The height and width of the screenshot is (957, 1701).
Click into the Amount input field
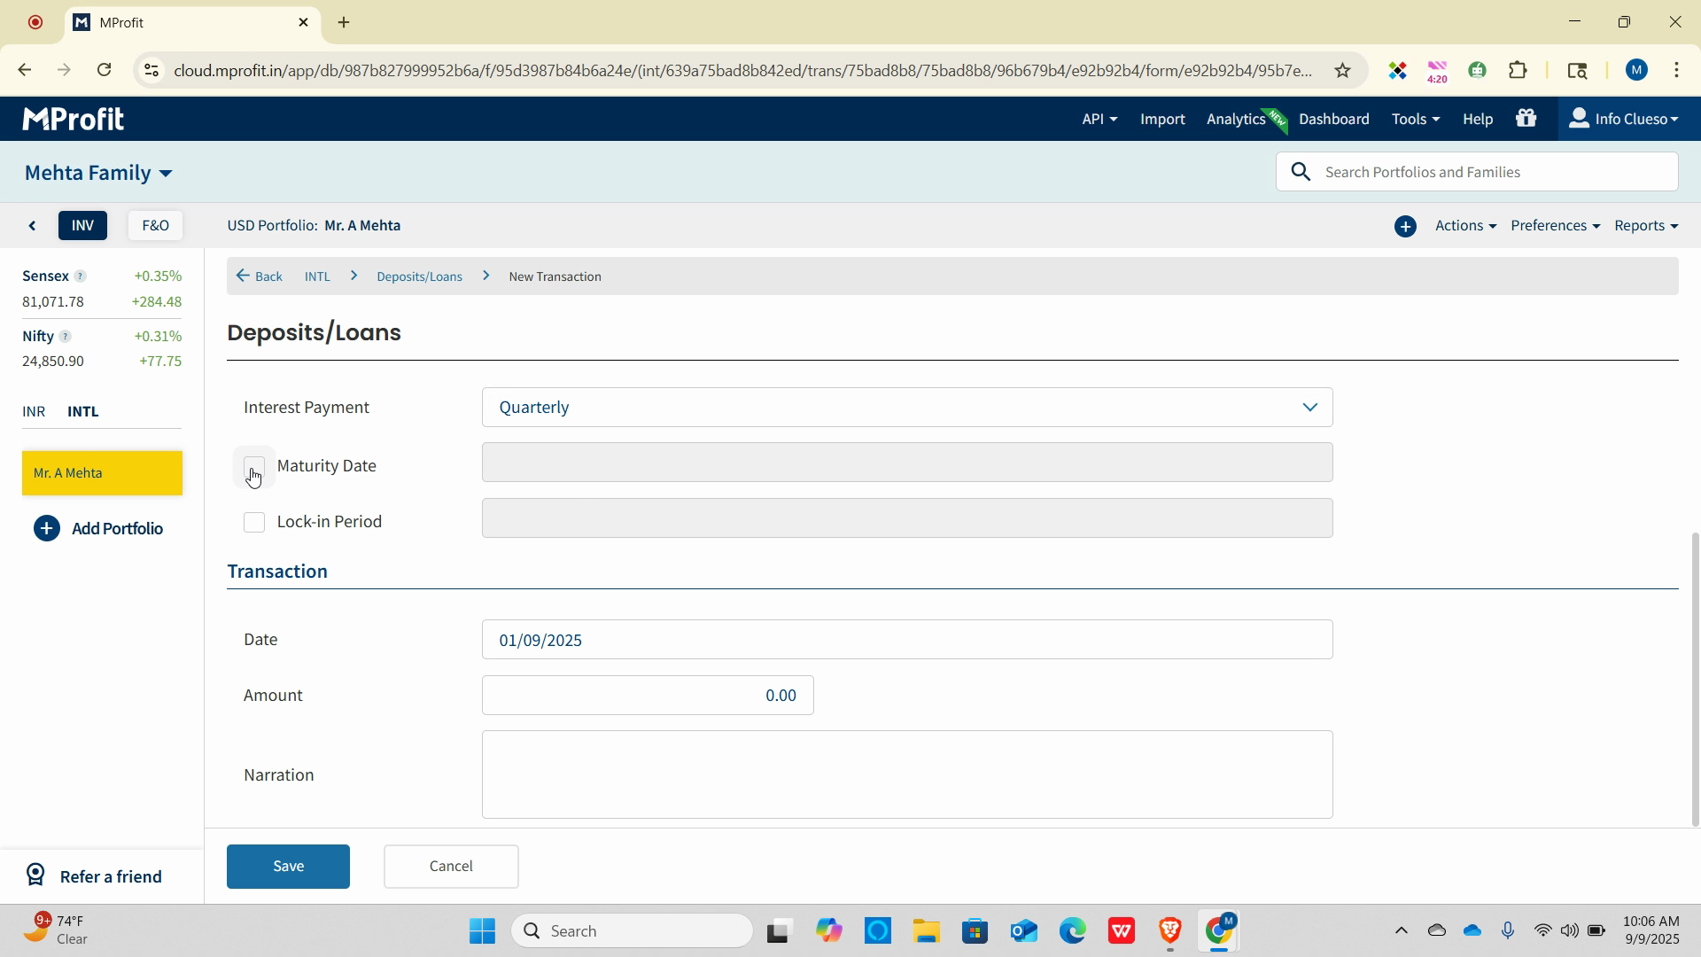click(x=647, y=696)
